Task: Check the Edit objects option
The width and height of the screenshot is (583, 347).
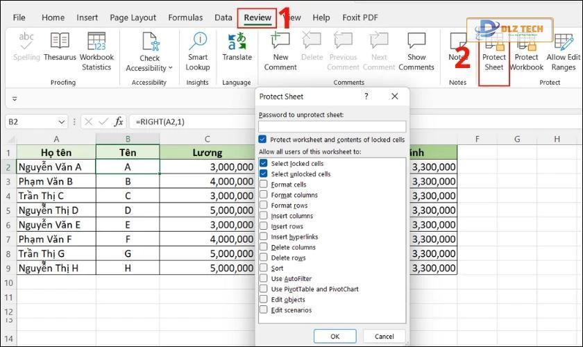Action: tap(264, 299)
